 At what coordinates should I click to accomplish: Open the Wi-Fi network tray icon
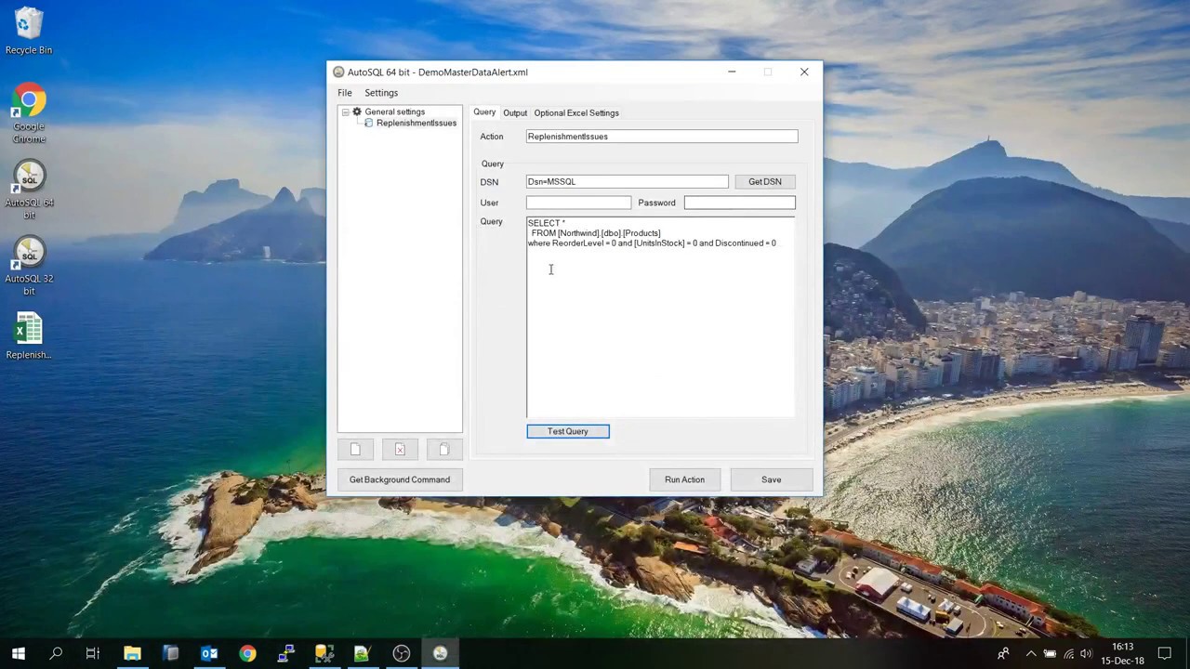1068,653
